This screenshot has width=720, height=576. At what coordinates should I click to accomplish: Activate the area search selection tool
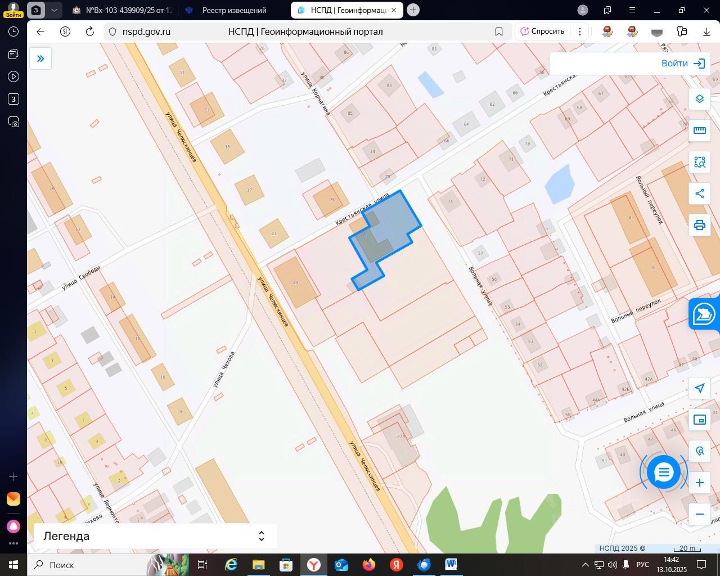tap(699, 162)
